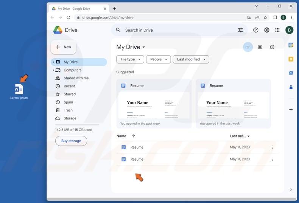
Task: Open the Google account avatar B in Drive
Action: click(x=289, y=30)
